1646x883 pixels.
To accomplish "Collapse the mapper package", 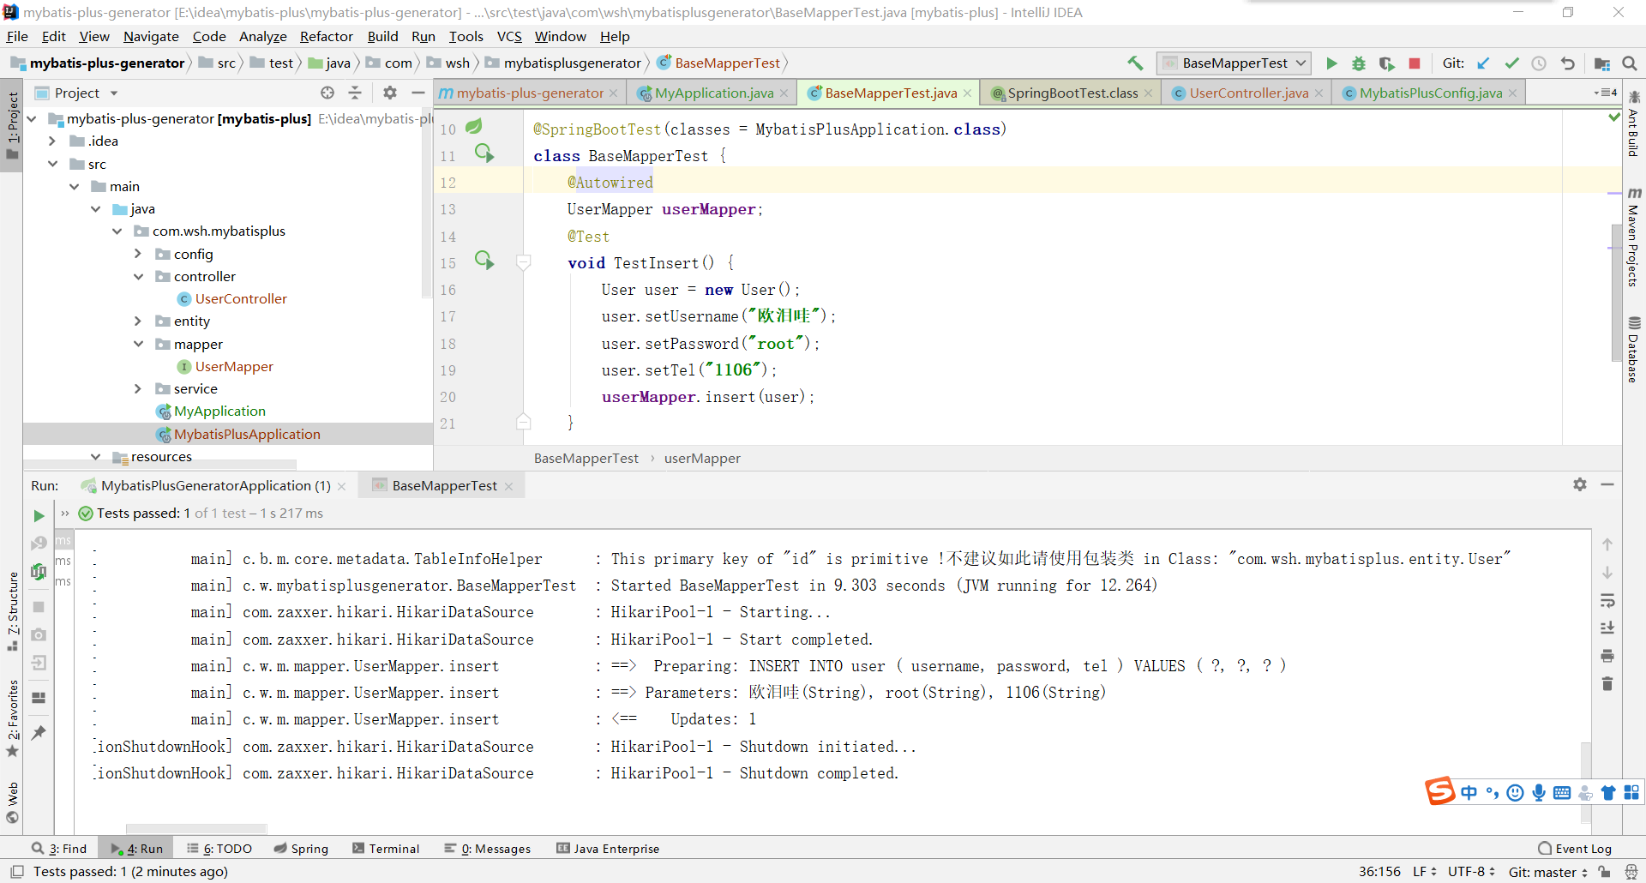I will (x=138, y=344).
